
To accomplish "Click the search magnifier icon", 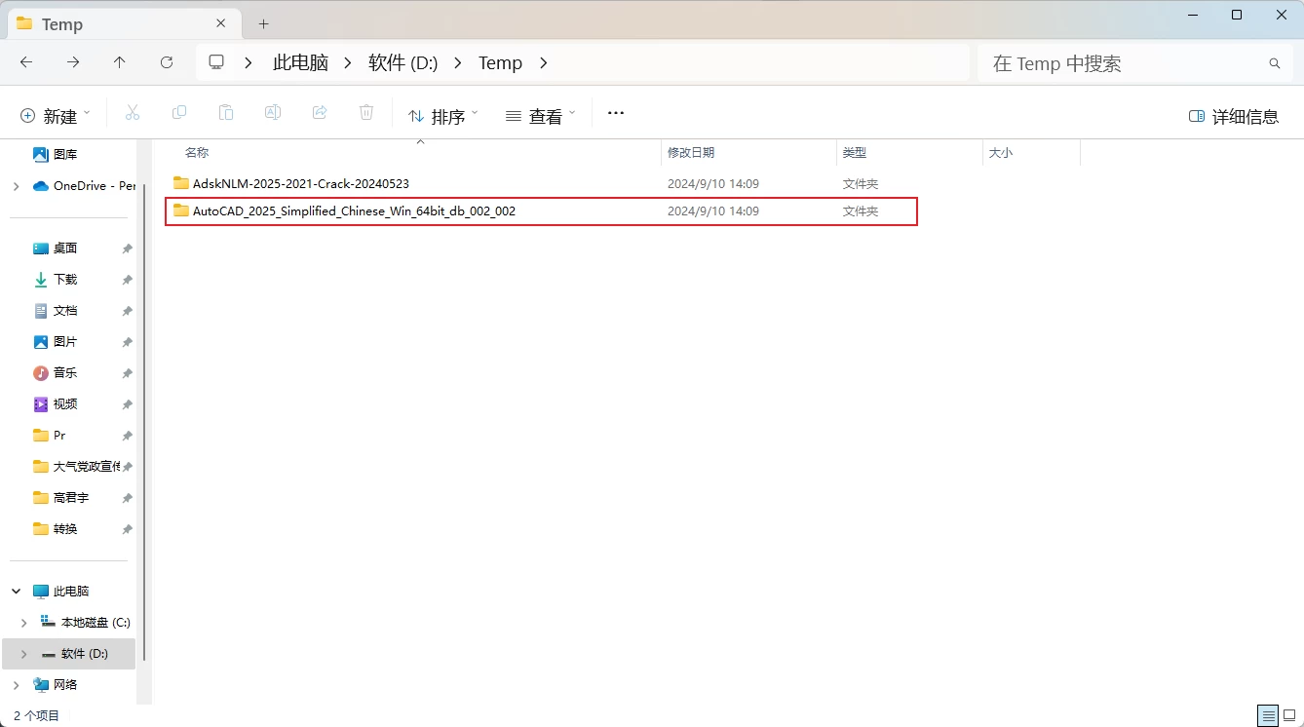I will pos(1274,63).
